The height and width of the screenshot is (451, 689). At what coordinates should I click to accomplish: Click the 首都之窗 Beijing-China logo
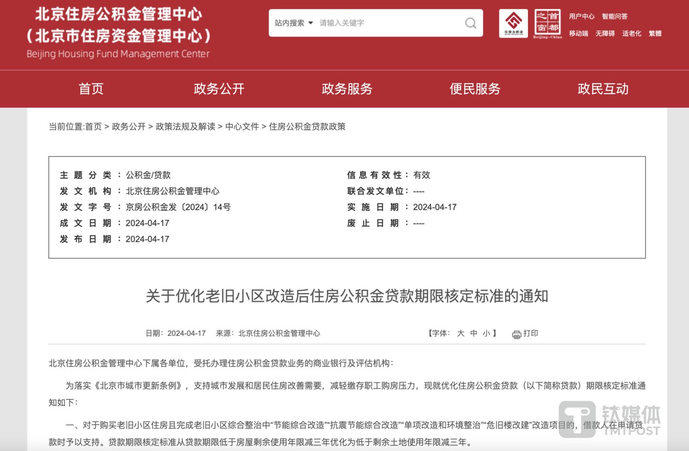547,23
